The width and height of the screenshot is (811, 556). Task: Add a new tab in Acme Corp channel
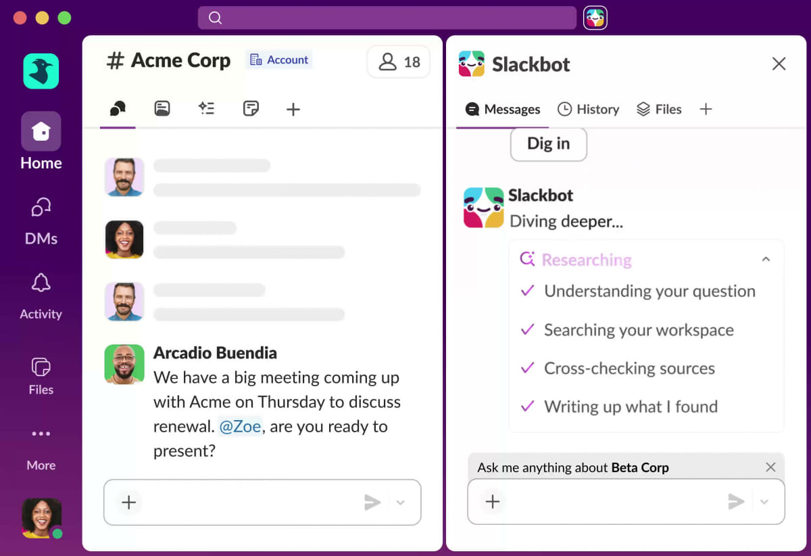pyautogui.click(x=293, y=109)
